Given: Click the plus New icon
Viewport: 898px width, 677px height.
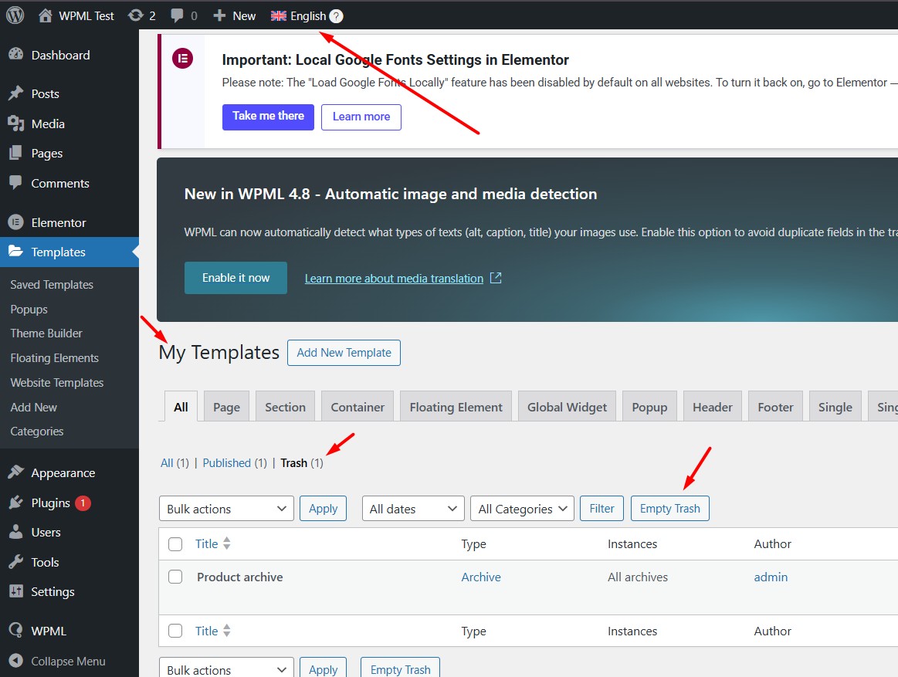Looking at the screenshot, I should pos(219,15).
